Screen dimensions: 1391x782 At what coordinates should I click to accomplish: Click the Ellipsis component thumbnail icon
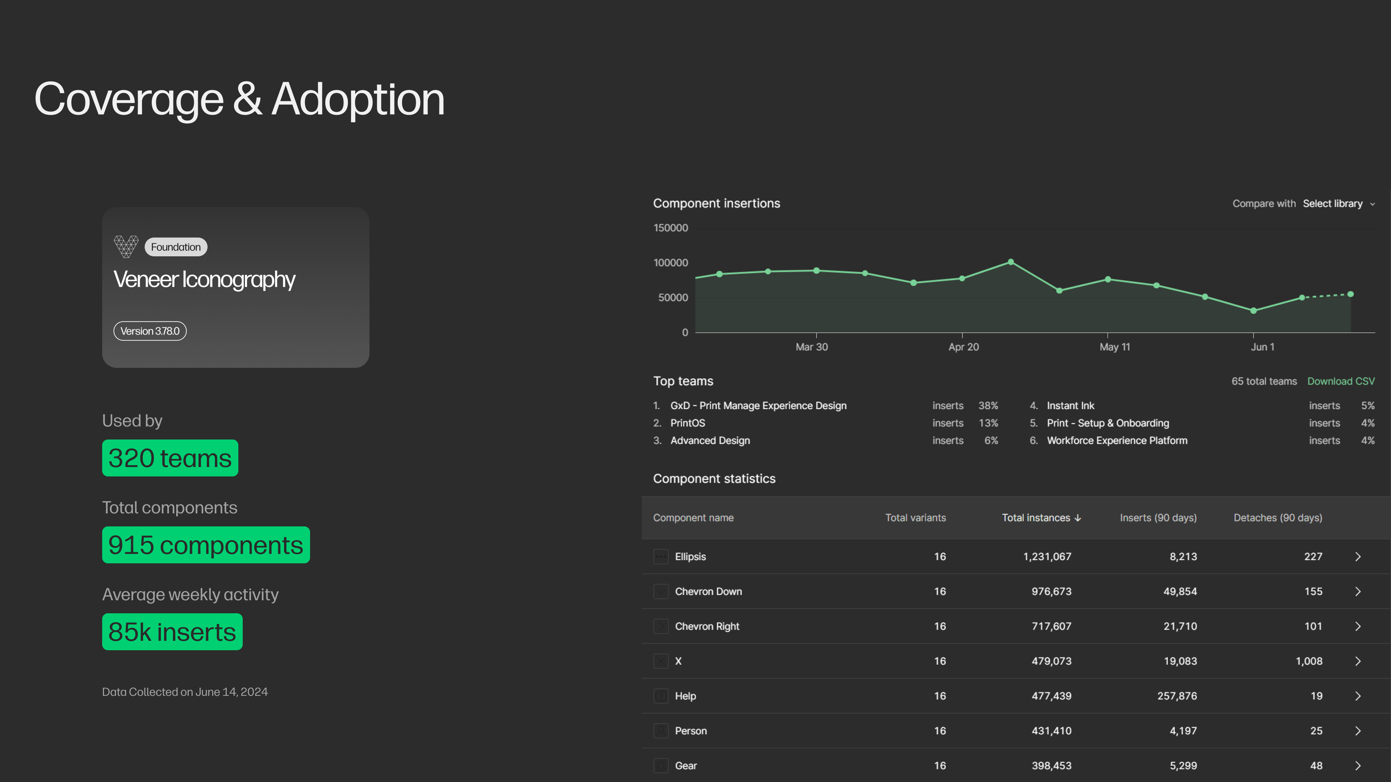click(x=661, y=556)
